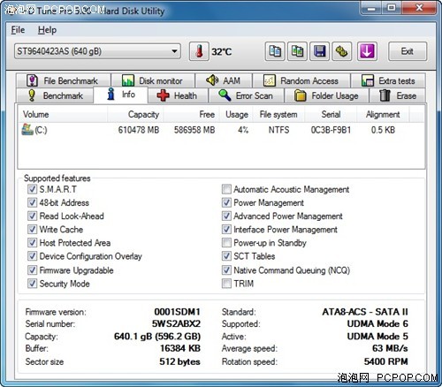Click the File system column header
Viewport: 442px width, 387px height.
click(278, 114)
